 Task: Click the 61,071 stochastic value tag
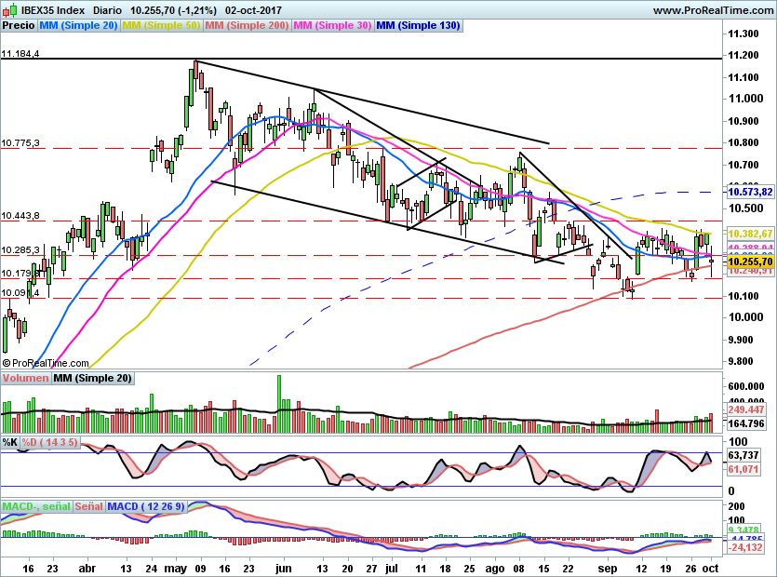744,468
